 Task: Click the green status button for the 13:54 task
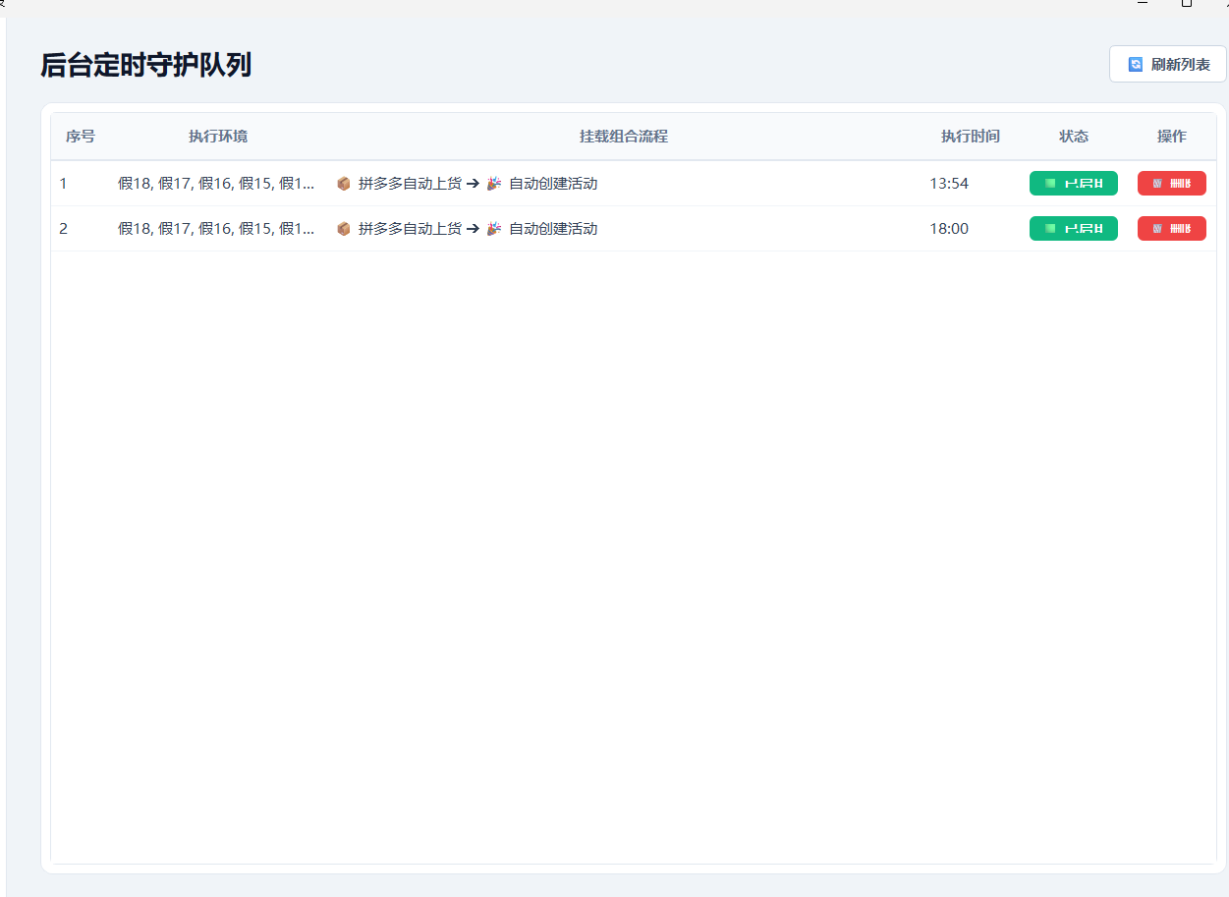pos(1073,184)
